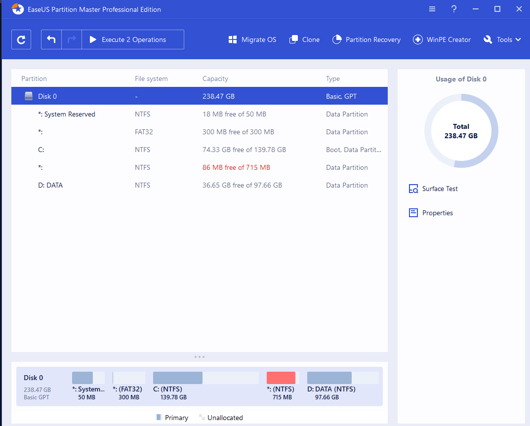Image resolution: width=530 pixels, height=426 pixels.
Task: Click the three-dot panel splitter handle
Action: coord(200,357)
